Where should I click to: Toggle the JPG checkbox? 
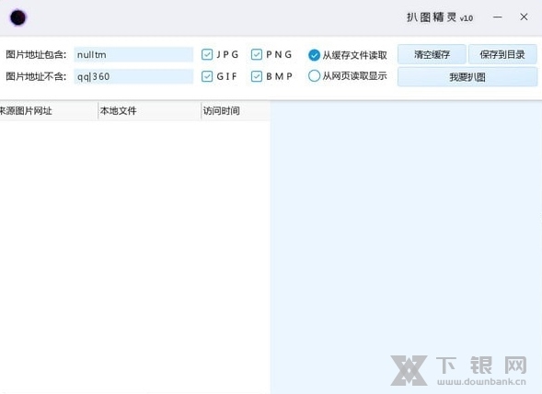point(207,54)
